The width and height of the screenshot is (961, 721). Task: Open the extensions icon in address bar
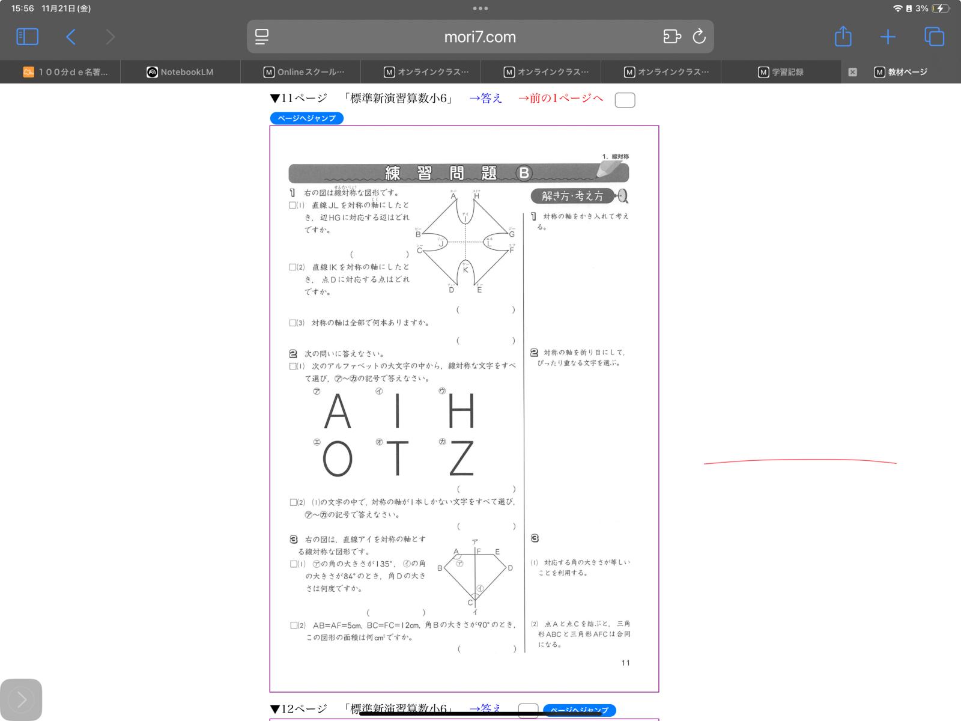(x=671, y=37)
